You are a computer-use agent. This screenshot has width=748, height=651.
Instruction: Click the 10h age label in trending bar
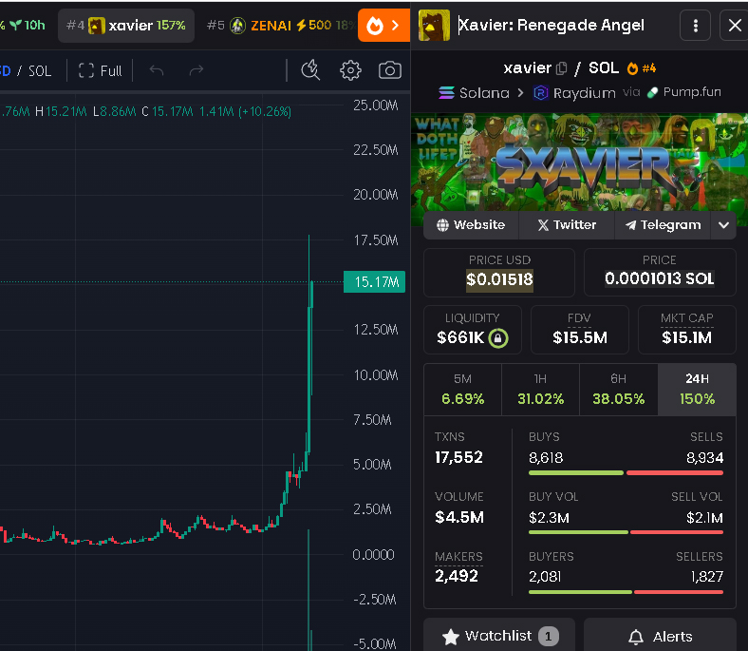pyautogui.click(x=28, y=25)
